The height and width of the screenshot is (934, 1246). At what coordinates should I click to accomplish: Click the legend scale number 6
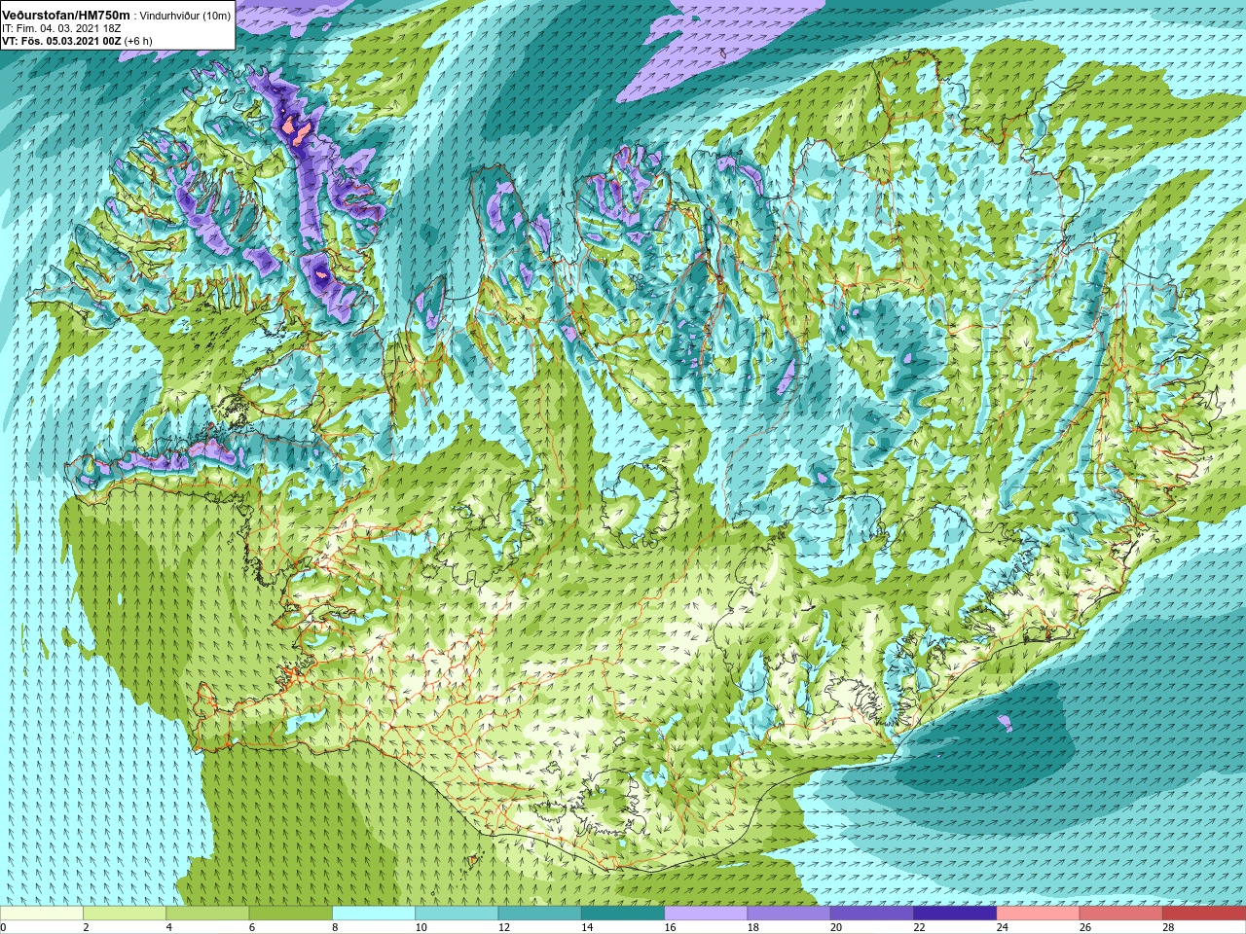coord(252,927)
